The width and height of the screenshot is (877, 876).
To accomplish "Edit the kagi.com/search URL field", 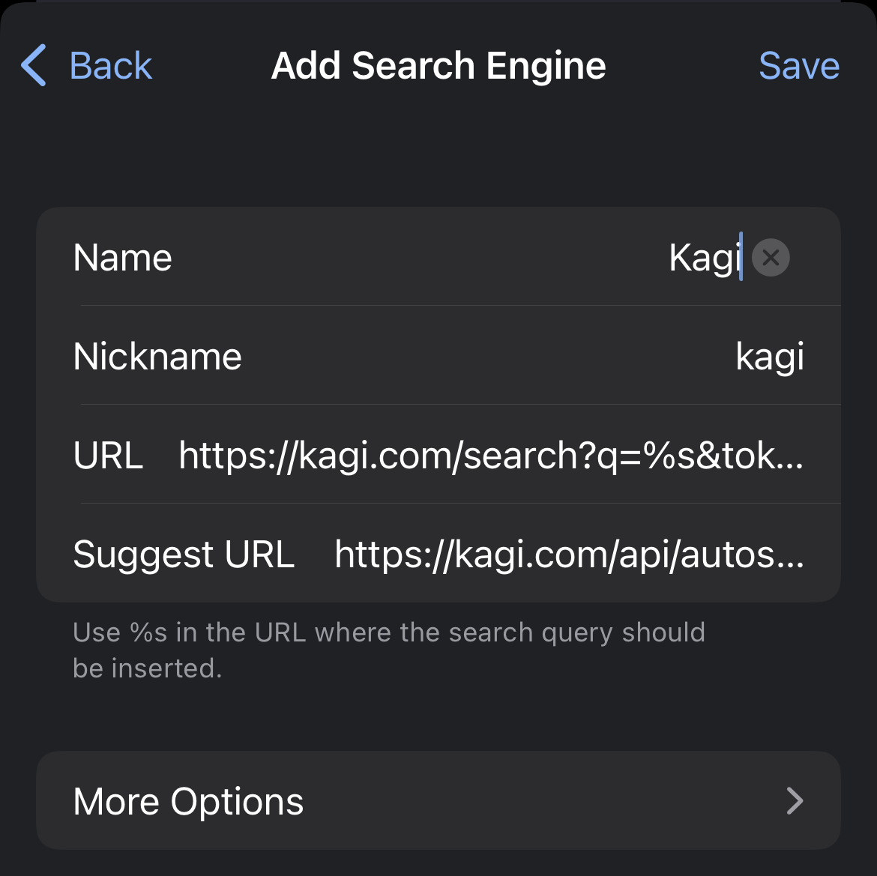I will (491, 456).
